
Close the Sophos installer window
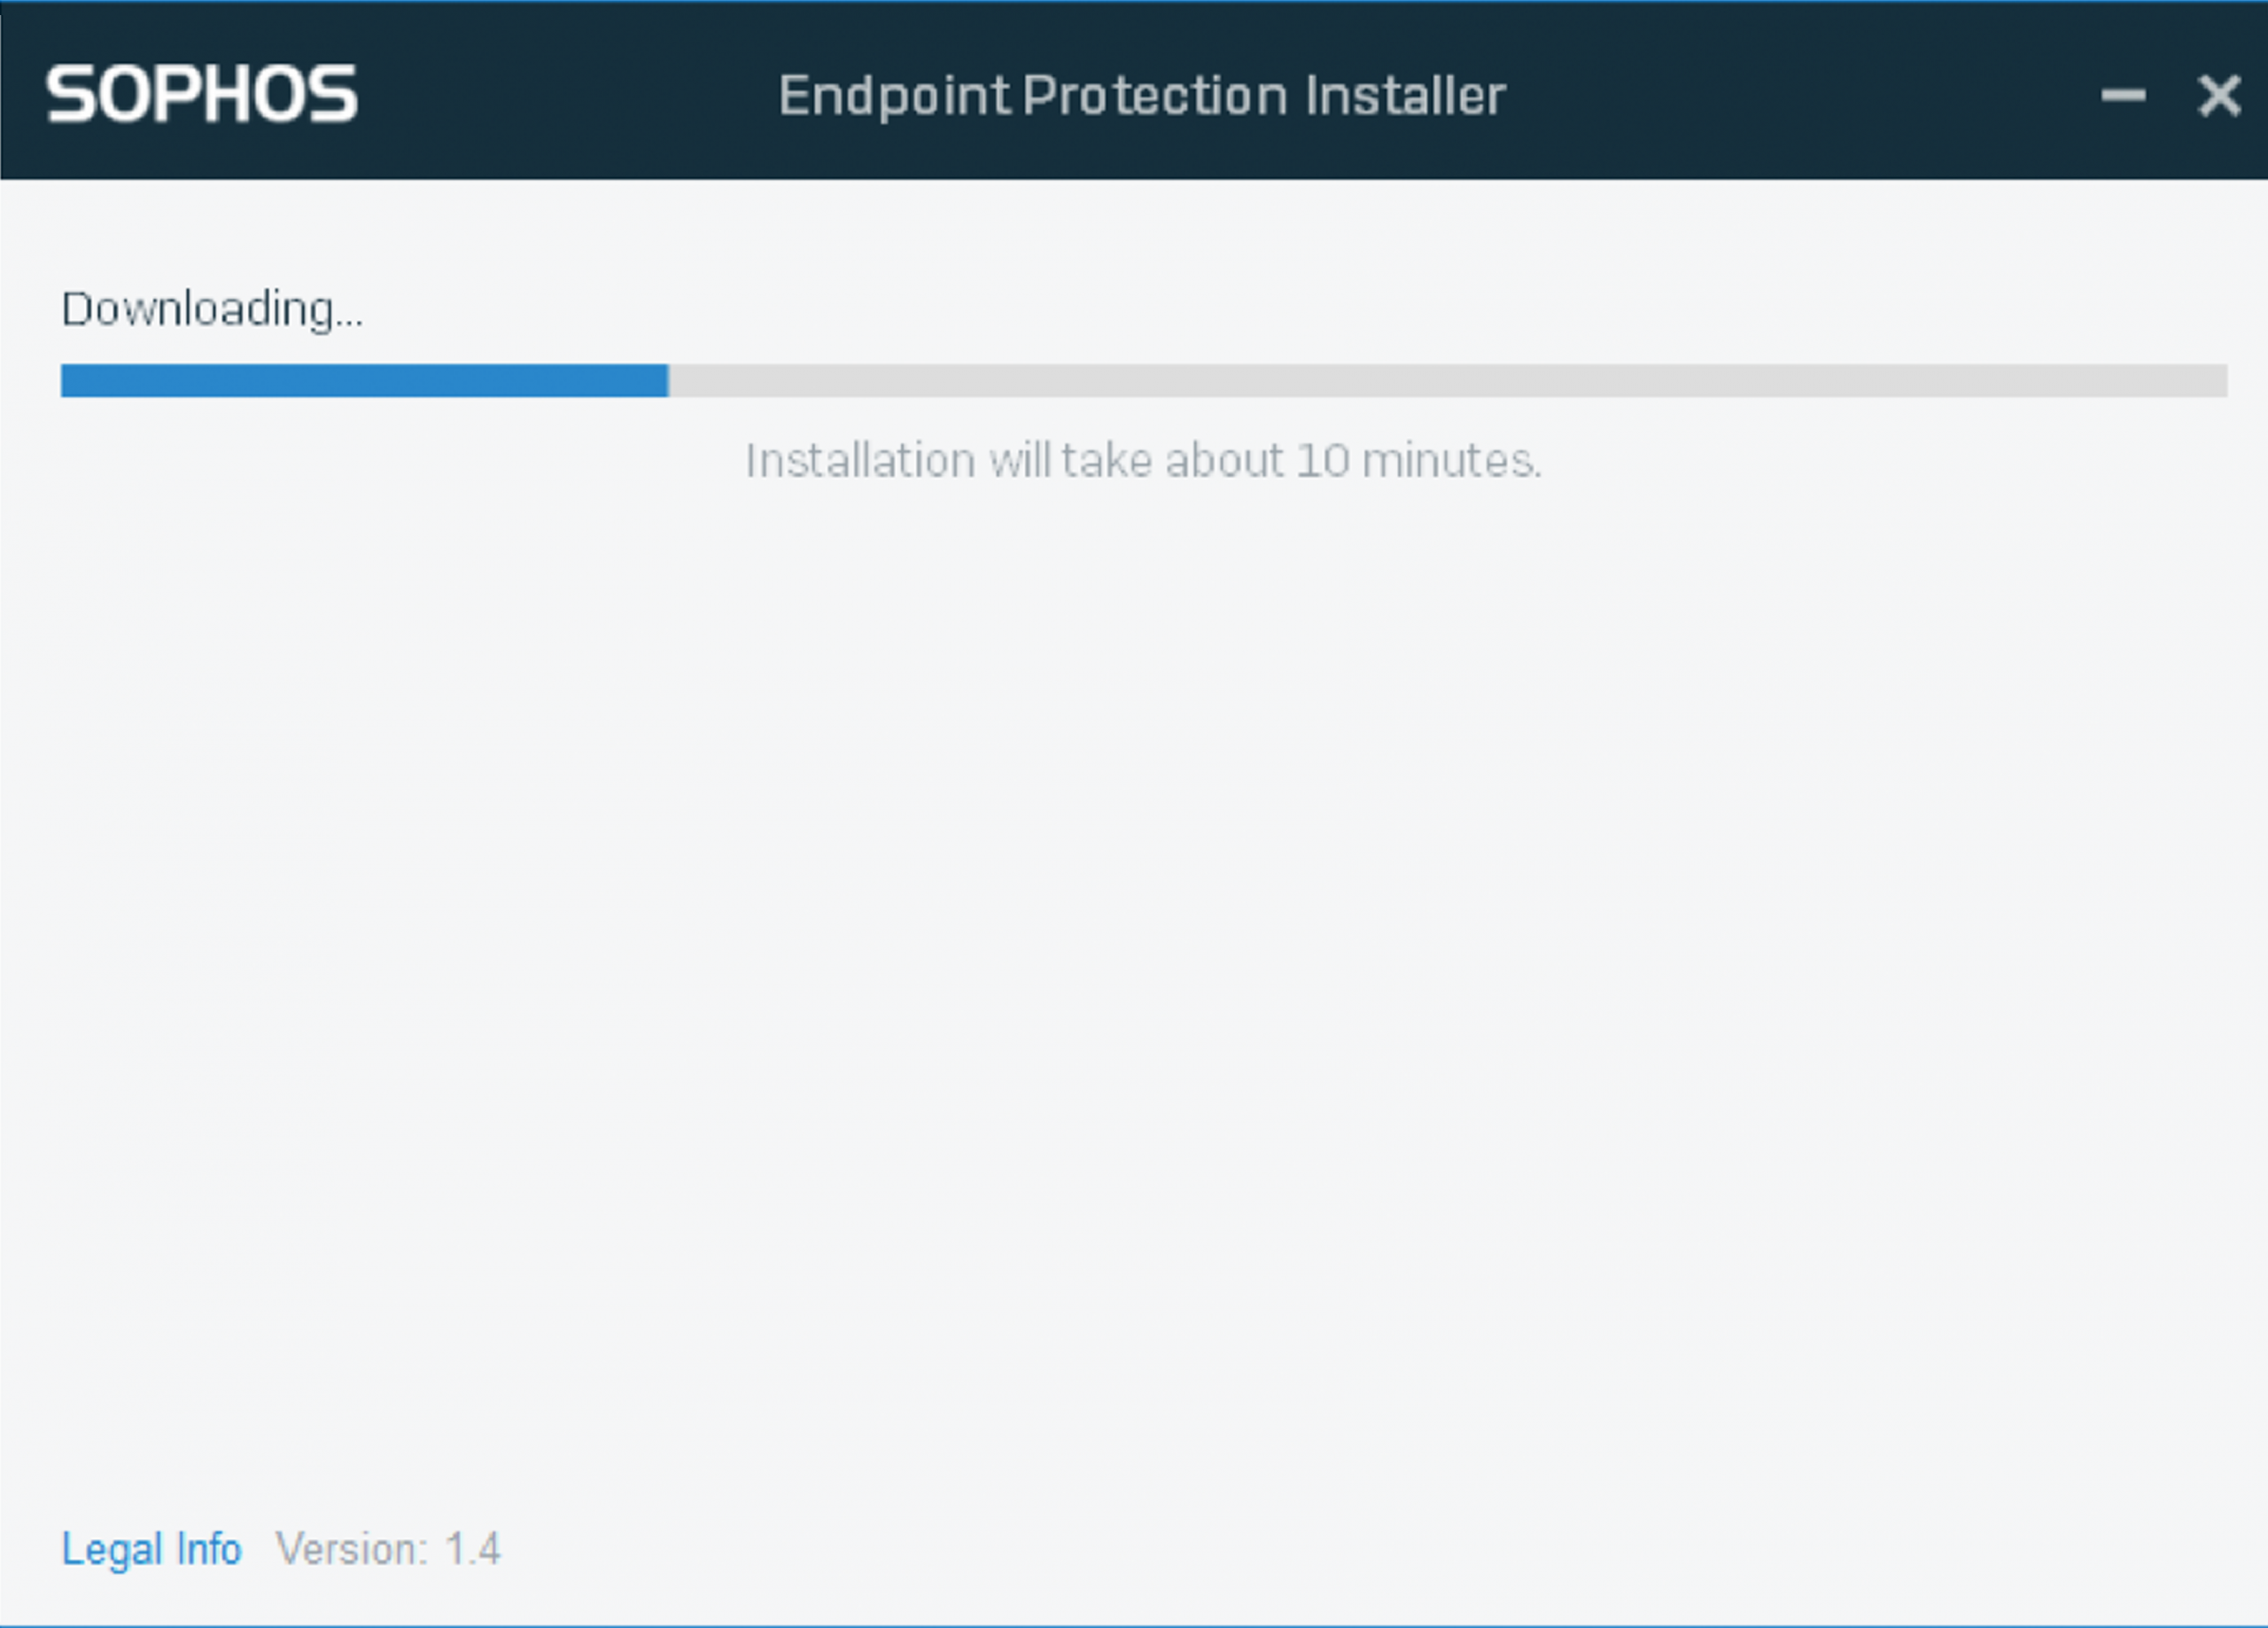pos(2219,96)
